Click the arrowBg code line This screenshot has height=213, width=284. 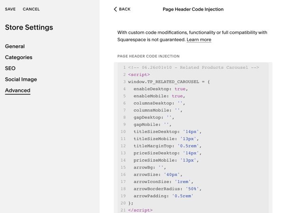(x=150, y=167)
